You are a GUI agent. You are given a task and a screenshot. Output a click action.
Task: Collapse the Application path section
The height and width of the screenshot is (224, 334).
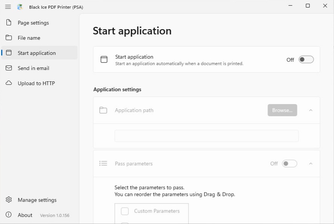click(311, 110)
